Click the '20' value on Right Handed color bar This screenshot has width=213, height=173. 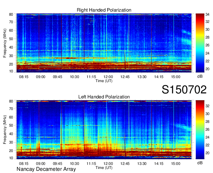click(x=207, y=69)
